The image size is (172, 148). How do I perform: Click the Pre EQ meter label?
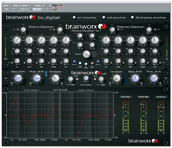[126, 97]
